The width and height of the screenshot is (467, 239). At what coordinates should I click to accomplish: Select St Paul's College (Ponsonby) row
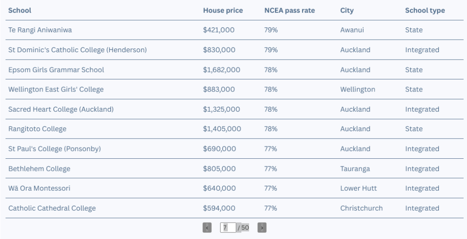pos(234,149)
